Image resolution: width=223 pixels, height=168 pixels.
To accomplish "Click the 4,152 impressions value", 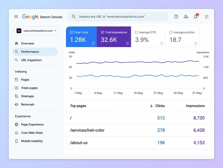I will [x=199, y=143].
